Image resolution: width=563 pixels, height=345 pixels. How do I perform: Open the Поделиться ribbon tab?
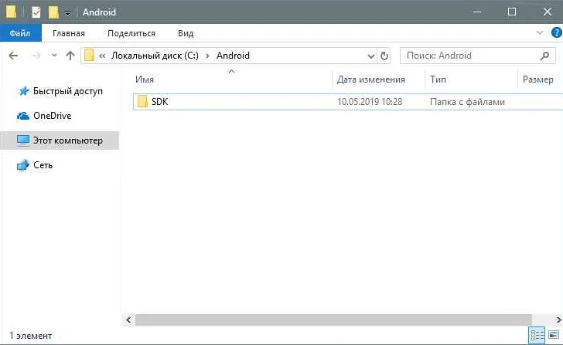(131, 33)
